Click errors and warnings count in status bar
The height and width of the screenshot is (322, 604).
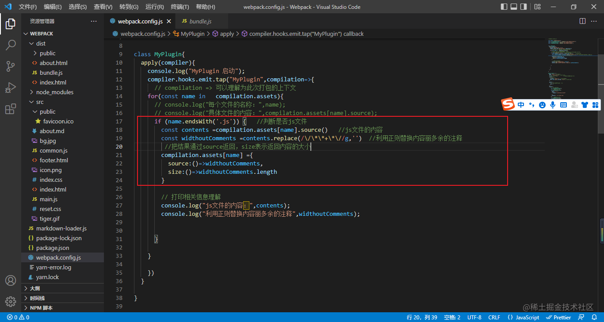(x=18, y=317)
